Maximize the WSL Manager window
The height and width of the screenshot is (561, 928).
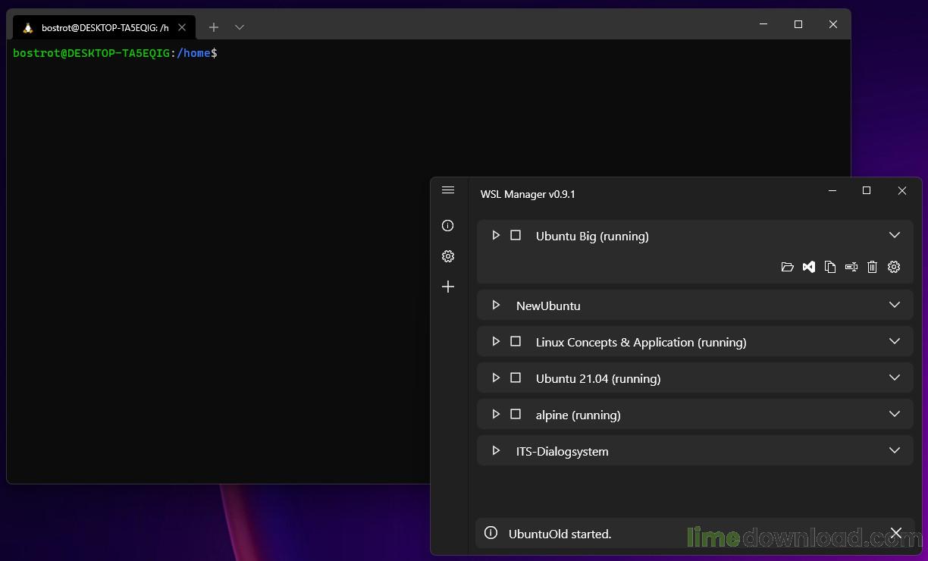coord(867,191)
